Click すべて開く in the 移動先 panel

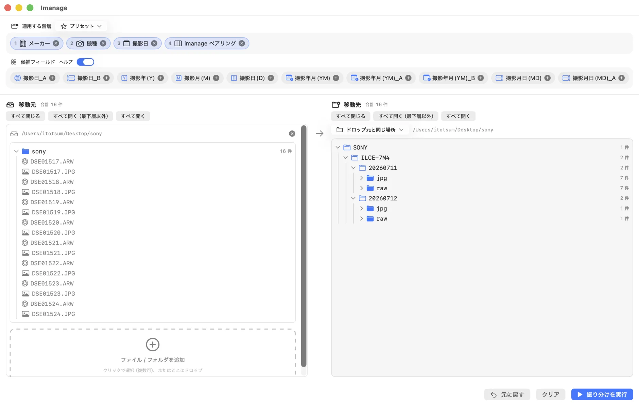[x=458, y=116]
